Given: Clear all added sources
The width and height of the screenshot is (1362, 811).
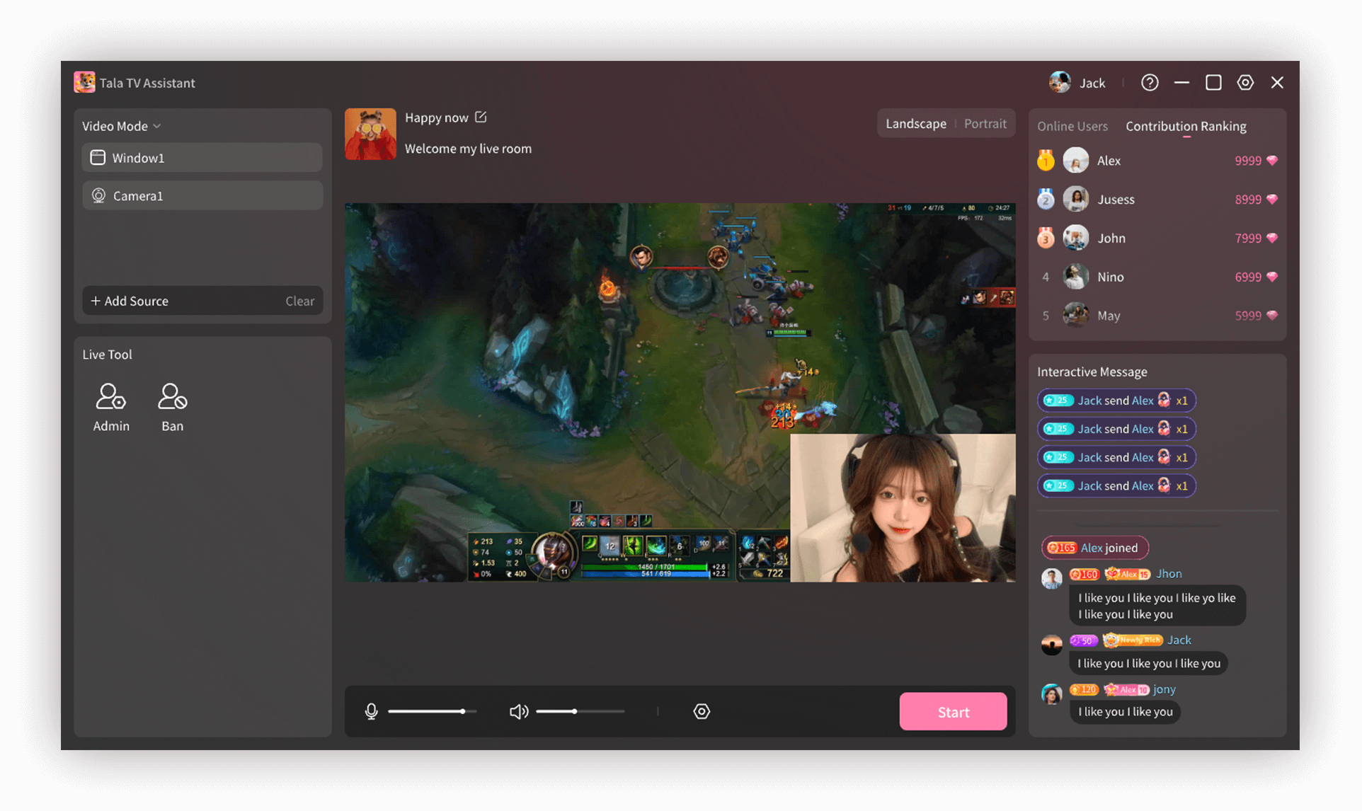Looking at the screenshot, I should pos(300,301).
